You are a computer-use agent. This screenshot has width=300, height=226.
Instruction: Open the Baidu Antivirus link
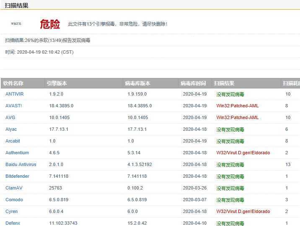[21, 164]
